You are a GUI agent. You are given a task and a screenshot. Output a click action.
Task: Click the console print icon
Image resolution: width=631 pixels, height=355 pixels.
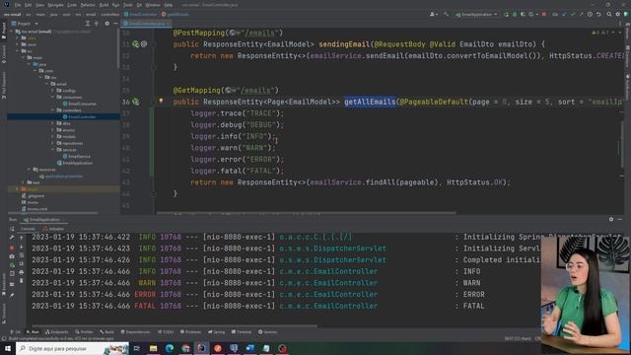click(22, 272)
